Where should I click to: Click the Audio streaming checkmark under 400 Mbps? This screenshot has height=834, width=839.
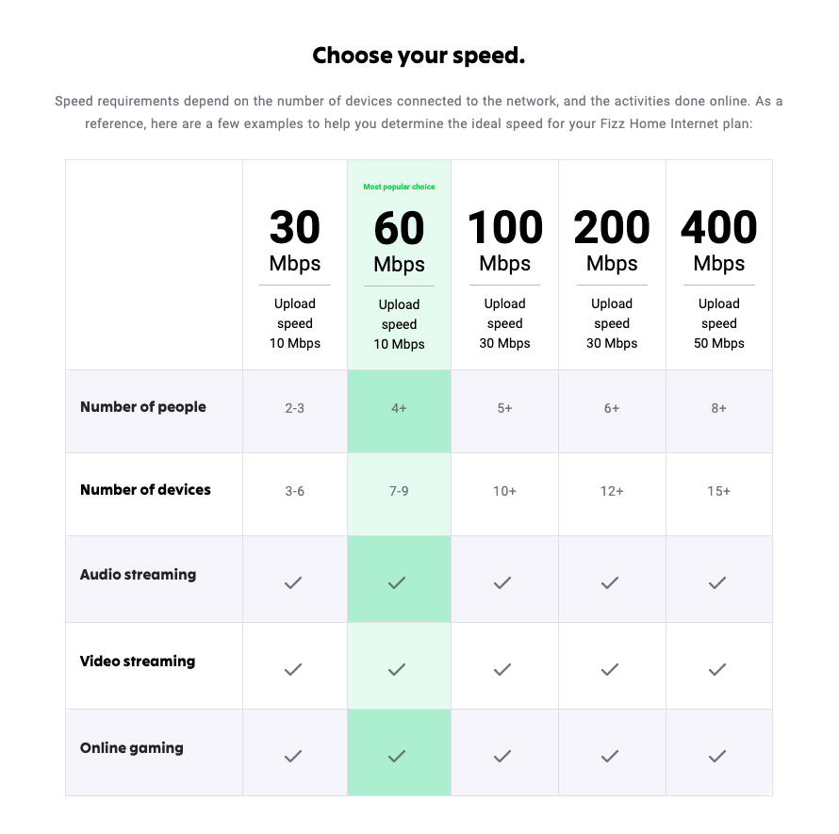coord(717,583)
